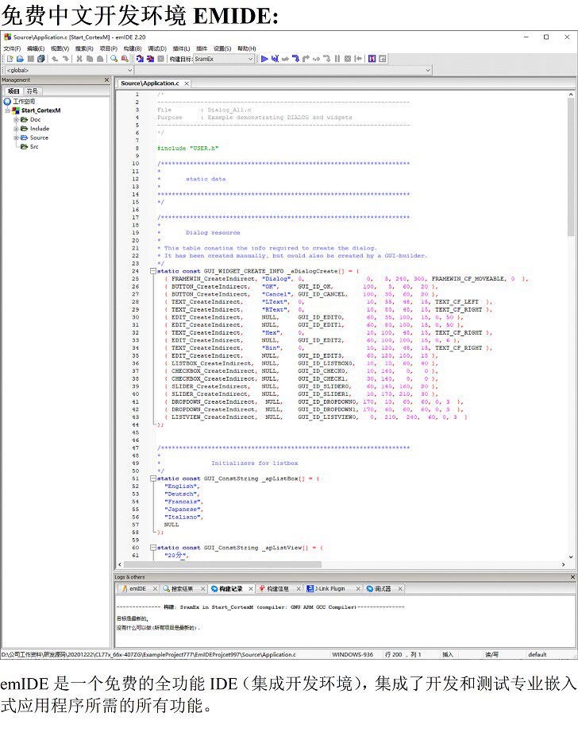The image size is (578, 744).
Task: Click the Step into debug icon
Action: pos(295,59)
